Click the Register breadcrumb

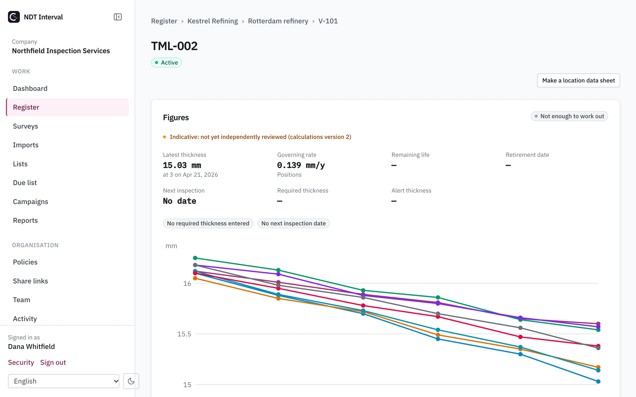pyautogui.click(x=164, y=21)
